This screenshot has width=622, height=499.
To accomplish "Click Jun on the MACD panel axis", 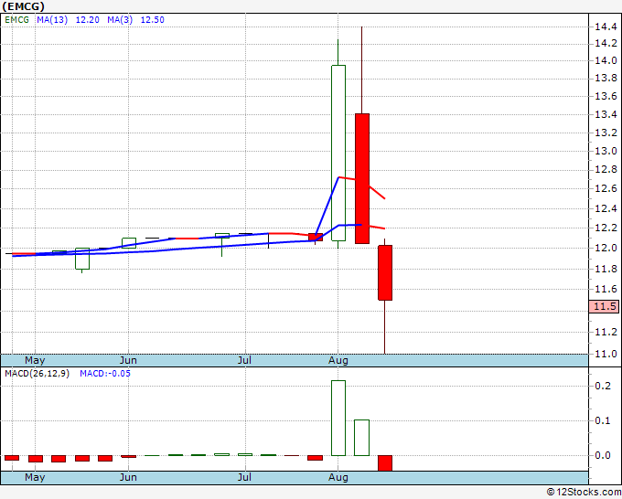I will coord(128,477).
